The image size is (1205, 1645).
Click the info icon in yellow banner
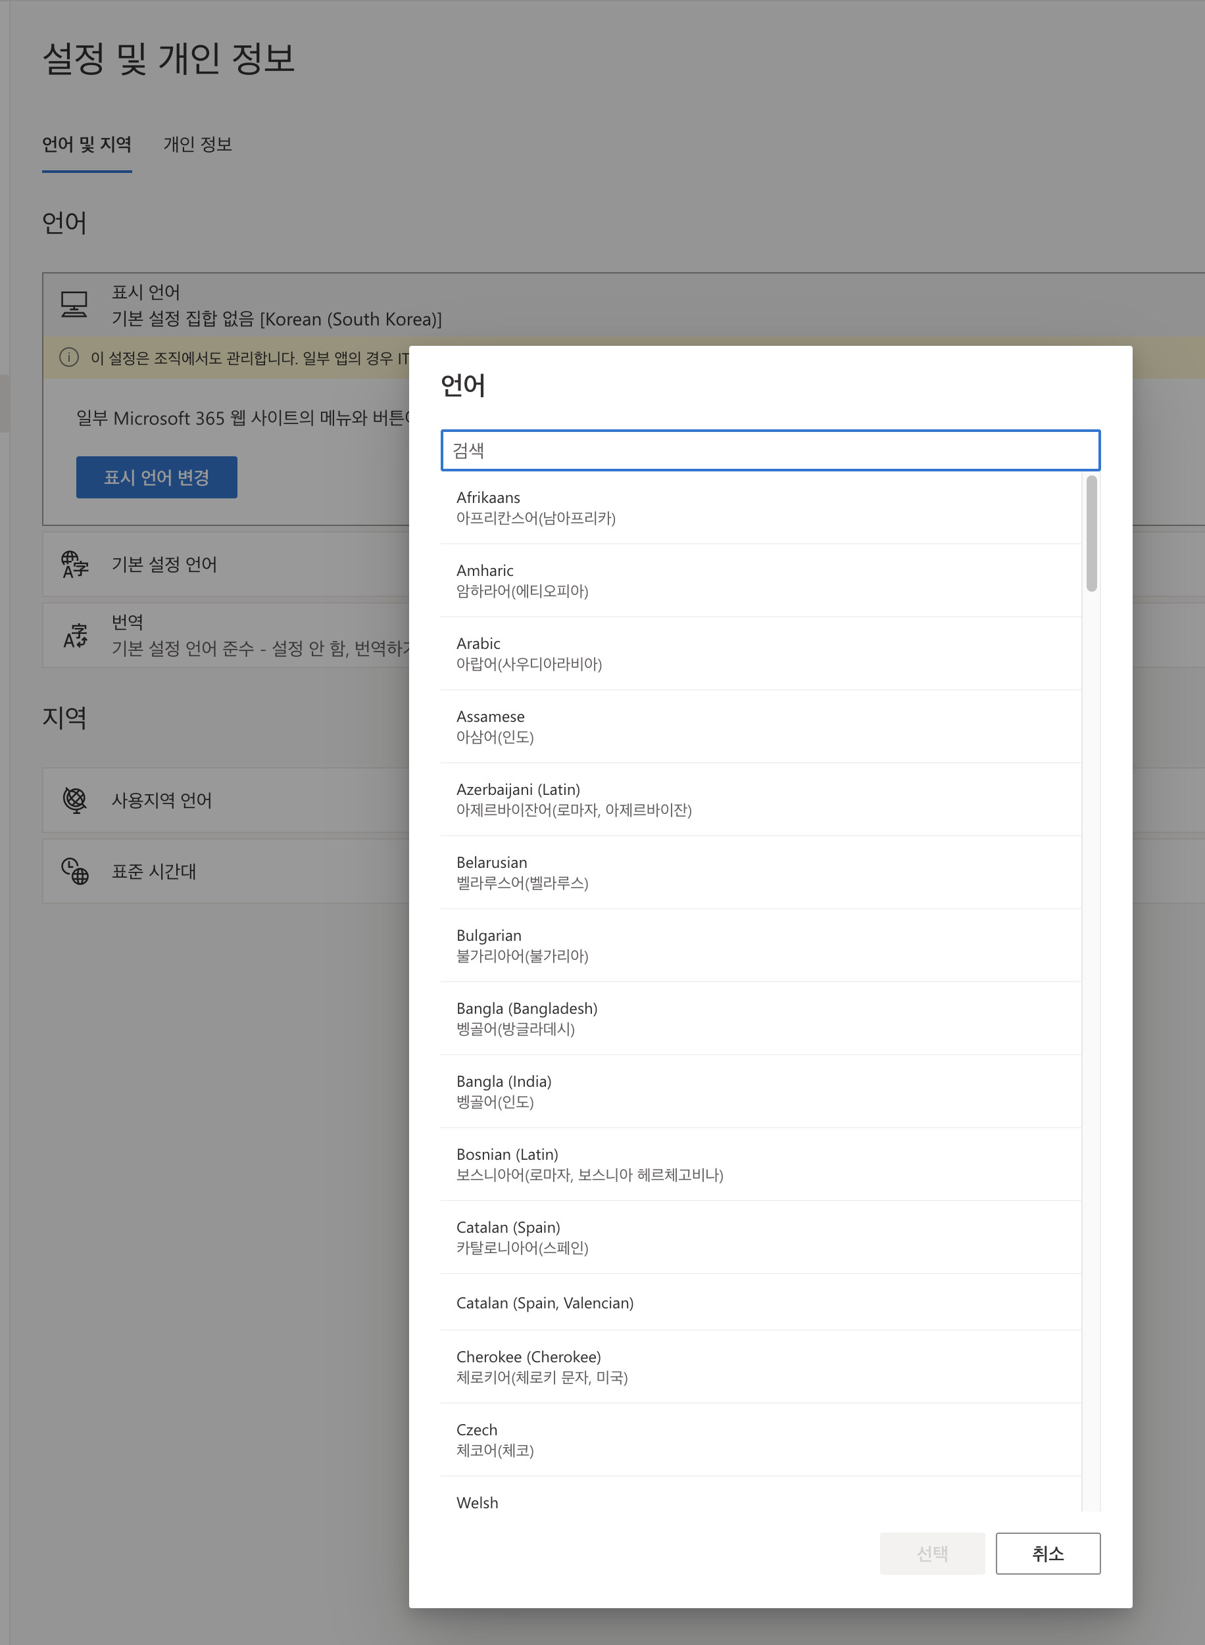tap(68, 357)
